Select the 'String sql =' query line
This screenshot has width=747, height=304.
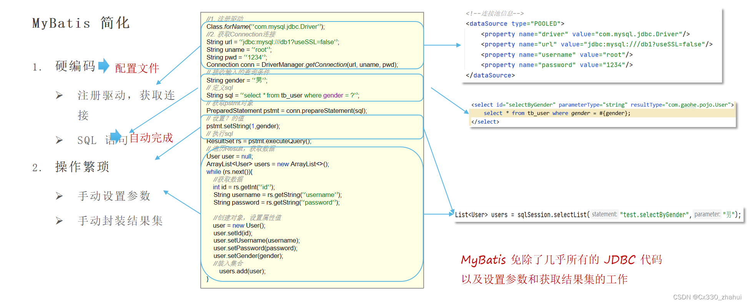[x=283, y=95]
